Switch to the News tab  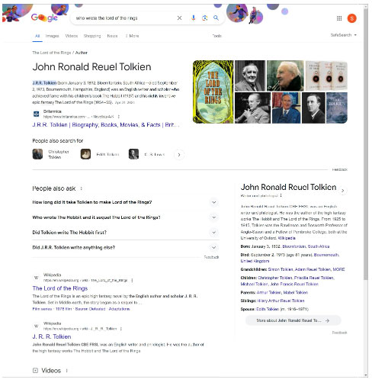112,36
